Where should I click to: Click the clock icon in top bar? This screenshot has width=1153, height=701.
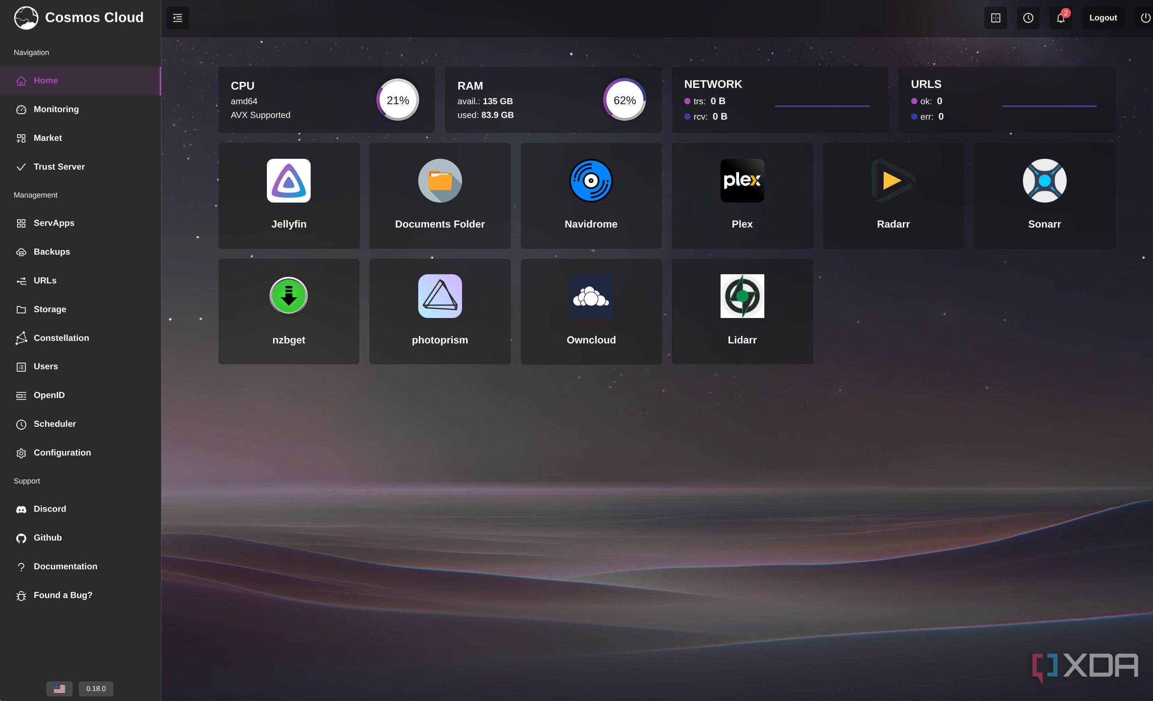pos(1028,18)
